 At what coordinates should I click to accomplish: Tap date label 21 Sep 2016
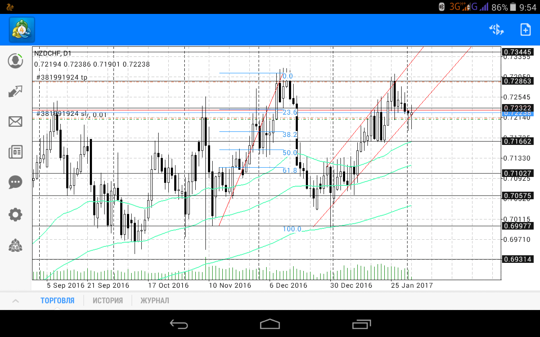coord(108,285)
